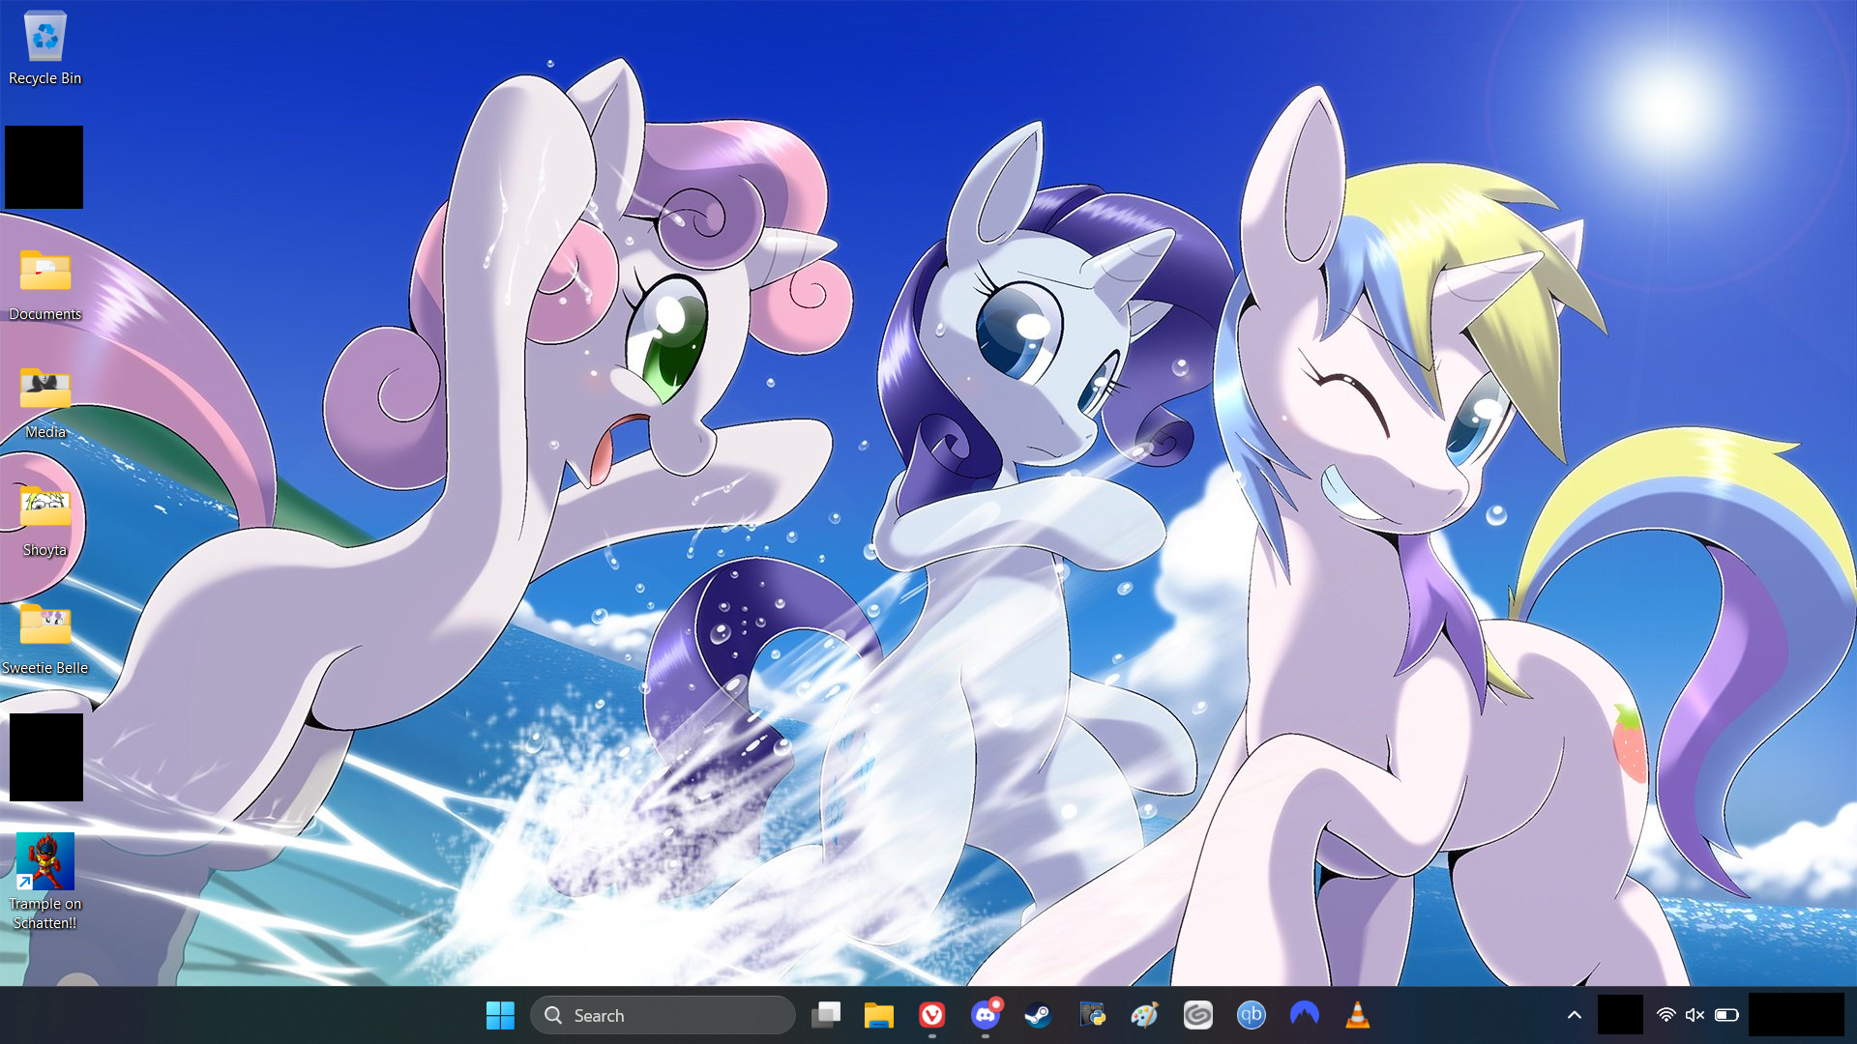
Task: Select the Recycle Bin desktop icon
Action: coord(44,48)
